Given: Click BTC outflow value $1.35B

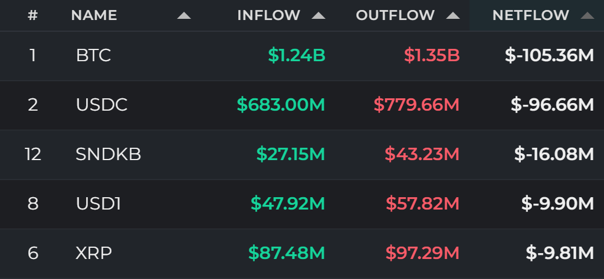Looking at the screenshot, I should pos(432,56).
